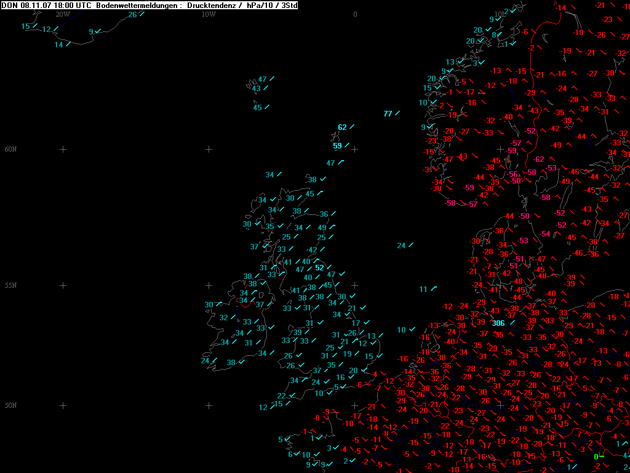Viewport: 630px width, 473px height.
Task: Click the grid cross at 55N 20W
Action: coord(63,285)
